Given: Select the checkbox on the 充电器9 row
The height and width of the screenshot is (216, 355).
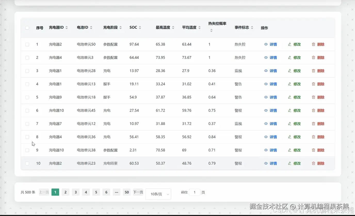Looking at the screenshot, I should pyautogui.click(x=27, y=97).
